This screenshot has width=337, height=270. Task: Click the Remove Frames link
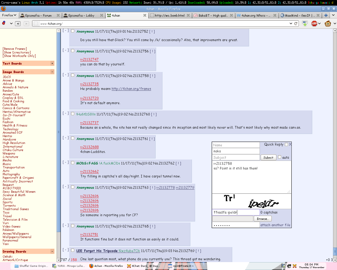pyautogui.click(x=15, y=49)
